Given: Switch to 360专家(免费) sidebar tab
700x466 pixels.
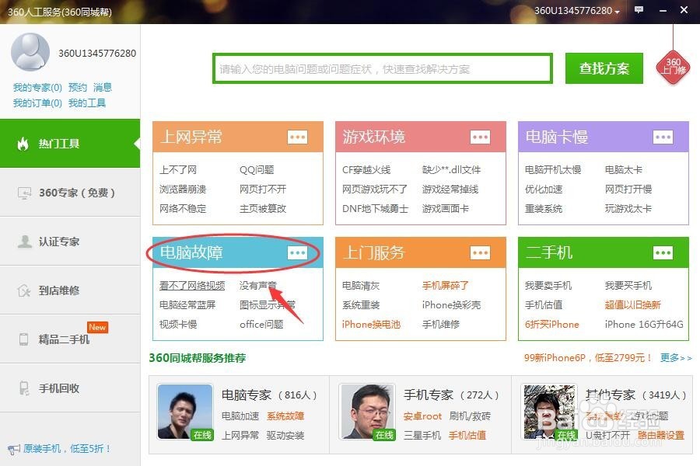Looking at the screenshot, I should (70, 193).
